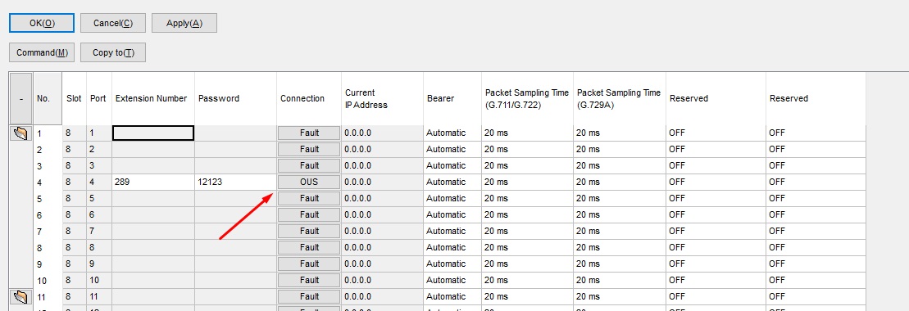The height and width of the screenshot is (311, 909).
Task: Click the Connection column header
Action: click(309, 98)
